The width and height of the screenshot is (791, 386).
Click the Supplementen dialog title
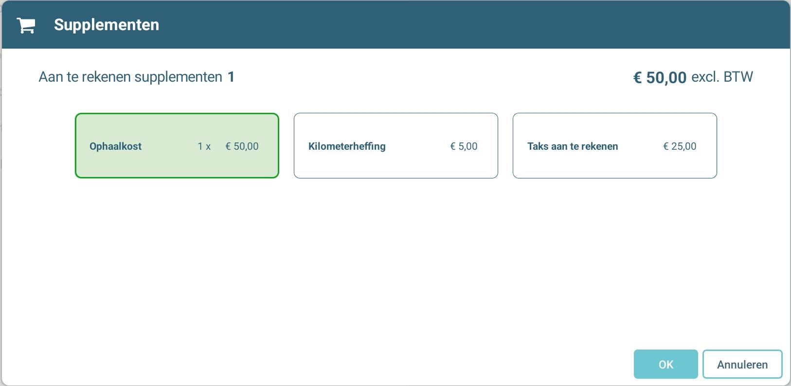point(107,25)
